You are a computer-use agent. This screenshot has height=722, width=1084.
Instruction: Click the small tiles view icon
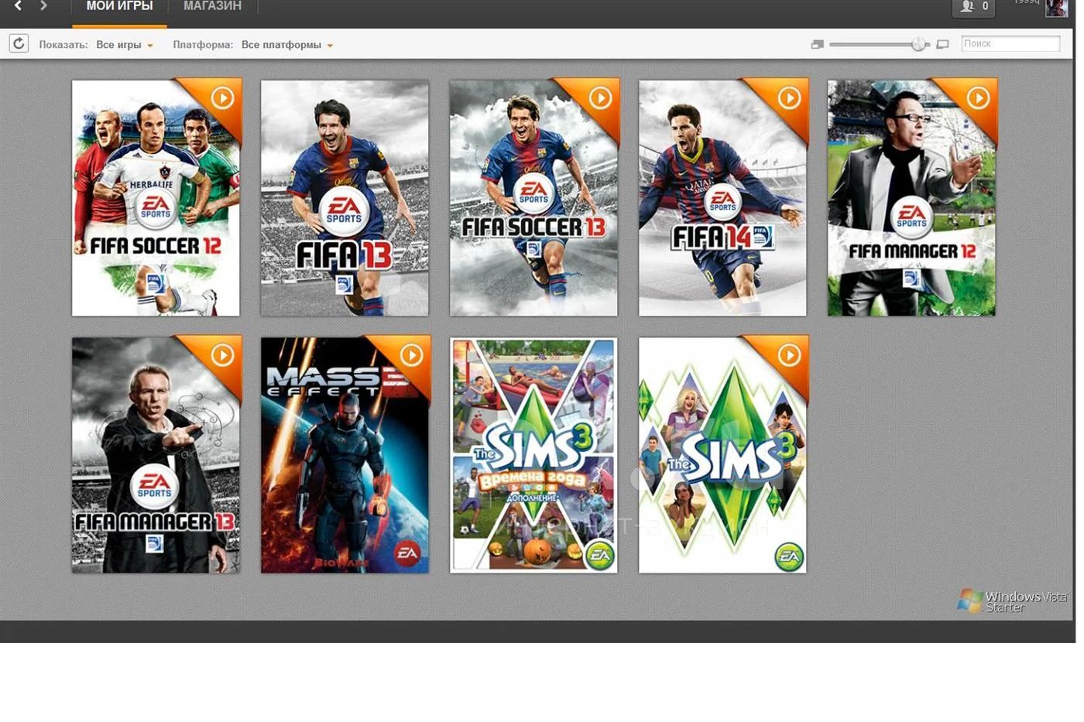(x=817, y=45)
